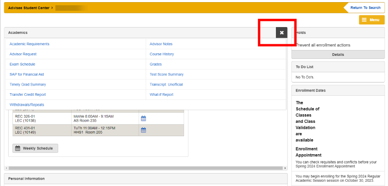Select Advisor Request link
The width and height of the screenshot is (388, 186).
click(23, 54)
